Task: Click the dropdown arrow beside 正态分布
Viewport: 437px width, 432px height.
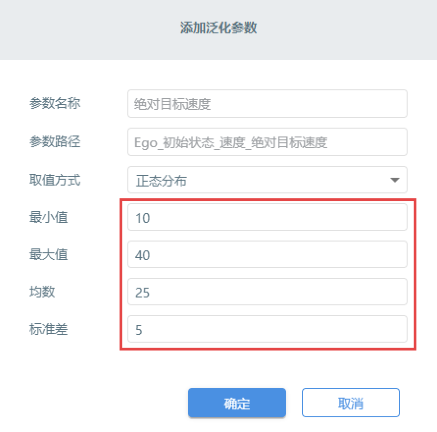Action: [395, 180]
